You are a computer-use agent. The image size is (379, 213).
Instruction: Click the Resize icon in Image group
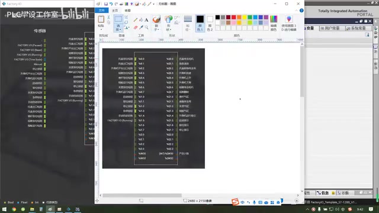click(126, 22)
